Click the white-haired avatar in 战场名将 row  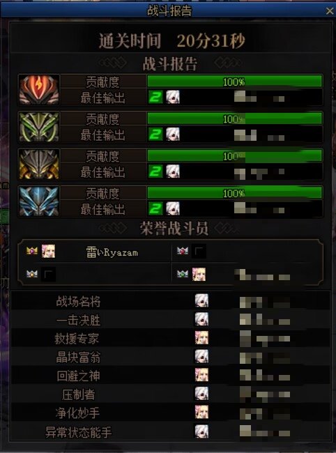point(201,300)
